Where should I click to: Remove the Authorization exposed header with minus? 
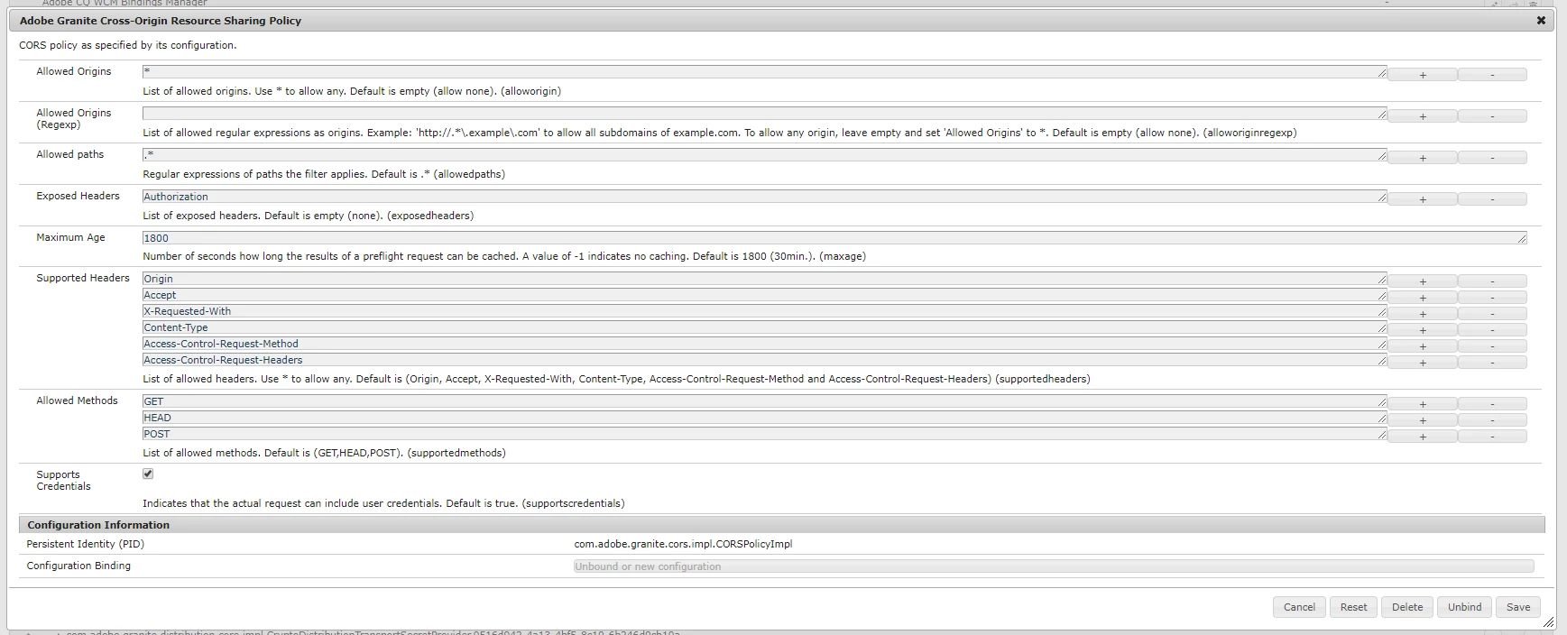(1492, 199)
